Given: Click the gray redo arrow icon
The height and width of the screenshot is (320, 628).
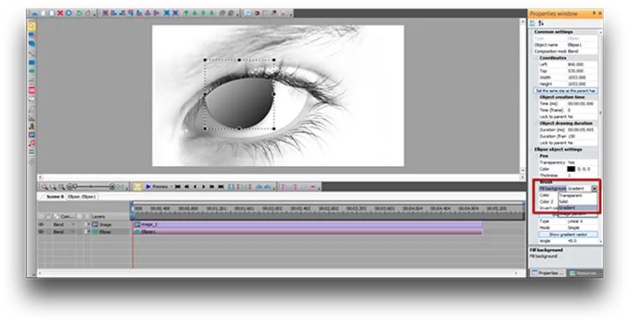Looking at the screenshot, I should 88,13.
